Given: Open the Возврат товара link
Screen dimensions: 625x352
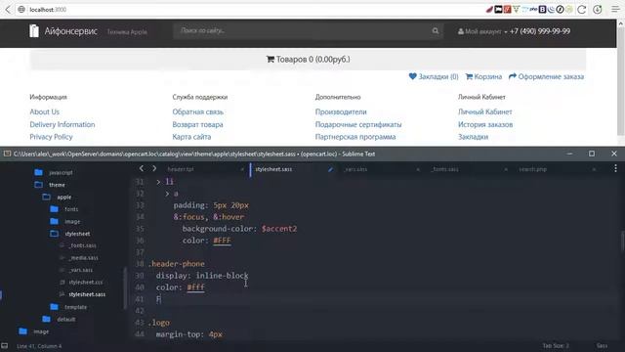Looking at the screenshot, I should [197, 124].
